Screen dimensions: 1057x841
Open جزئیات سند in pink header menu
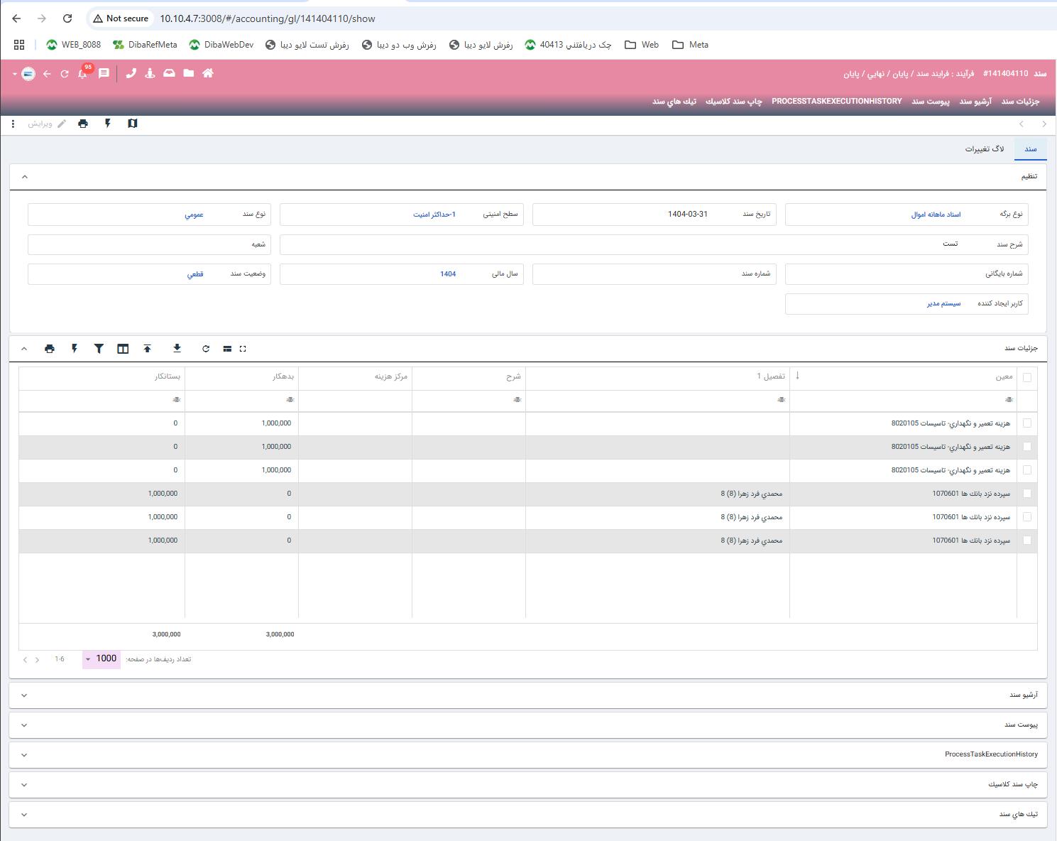1020,102
